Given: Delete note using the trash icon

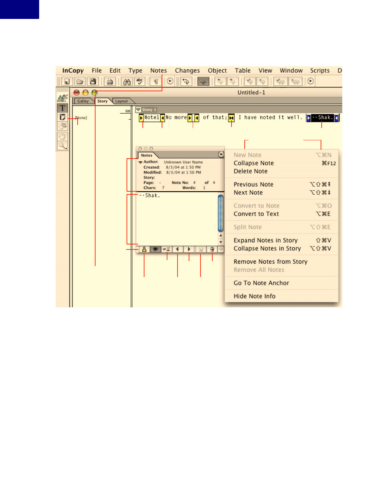Looking at the screenshot, I should (212, 249).
